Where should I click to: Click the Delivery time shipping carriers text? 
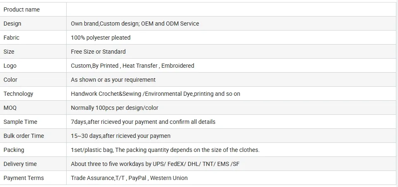(196, 164)
